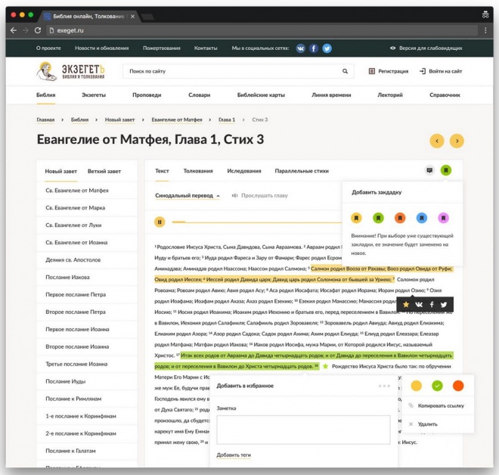Viewport: 499px width, 475px height.
Task: Click the search magnifier icon
Action: [x=346, y=71]
